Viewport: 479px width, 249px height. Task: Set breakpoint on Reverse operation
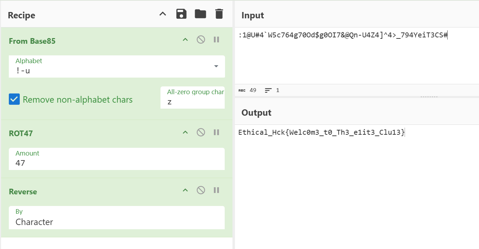coord(217,190)
